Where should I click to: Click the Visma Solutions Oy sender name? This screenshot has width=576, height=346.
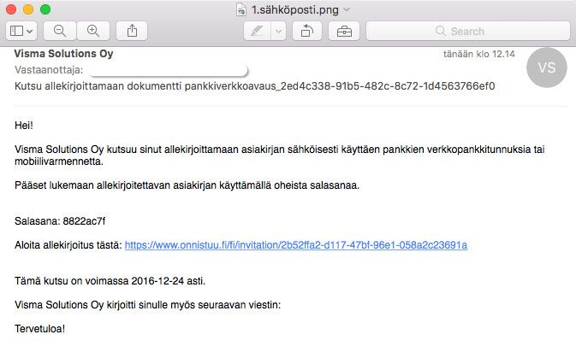[x=65, y=54]
